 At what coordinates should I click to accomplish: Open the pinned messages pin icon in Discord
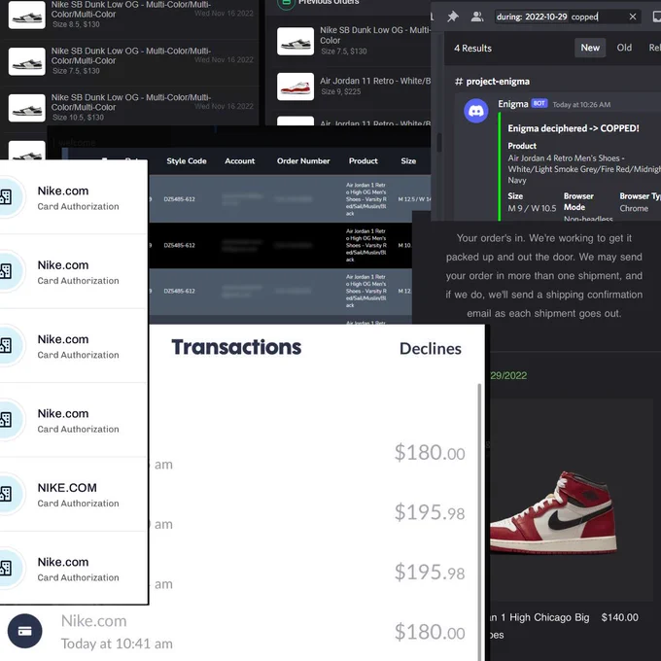point(453,17)
